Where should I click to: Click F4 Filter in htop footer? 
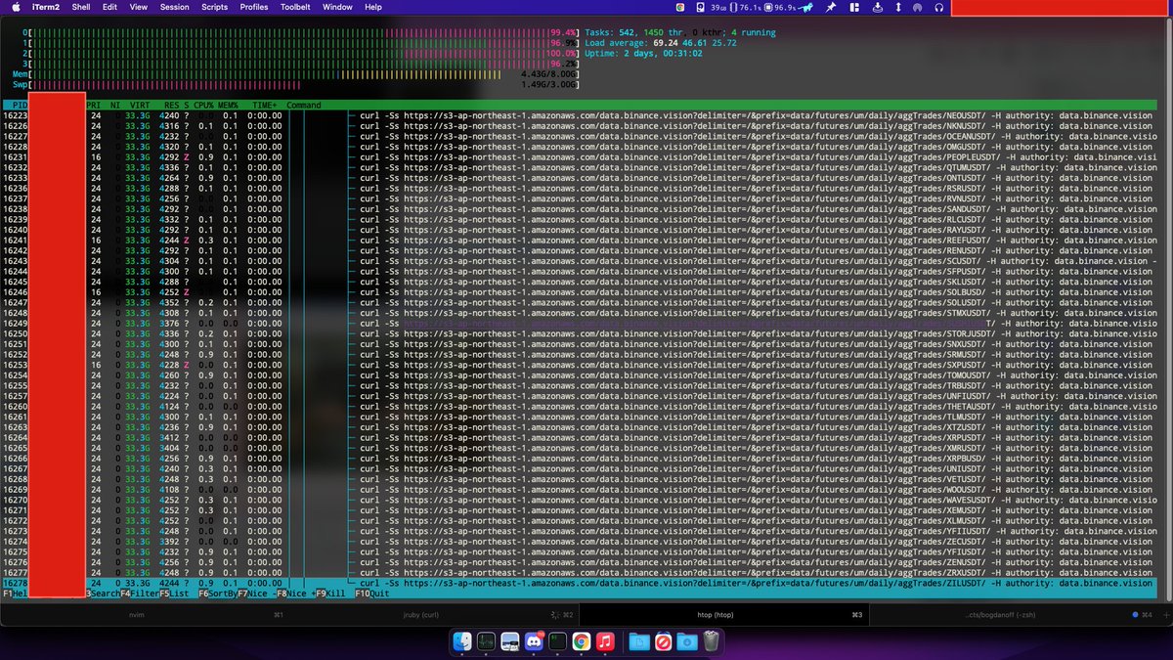click(x=140, y=594)
